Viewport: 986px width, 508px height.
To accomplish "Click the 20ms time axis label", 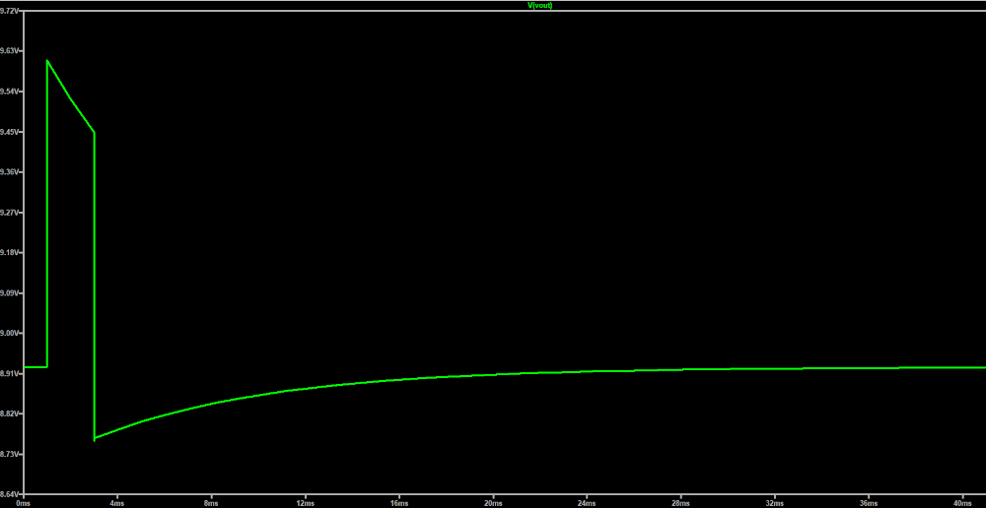I will click(493, 502).
